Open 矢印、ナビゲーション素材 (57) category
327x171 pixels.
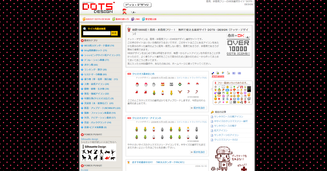click(100, 118)
